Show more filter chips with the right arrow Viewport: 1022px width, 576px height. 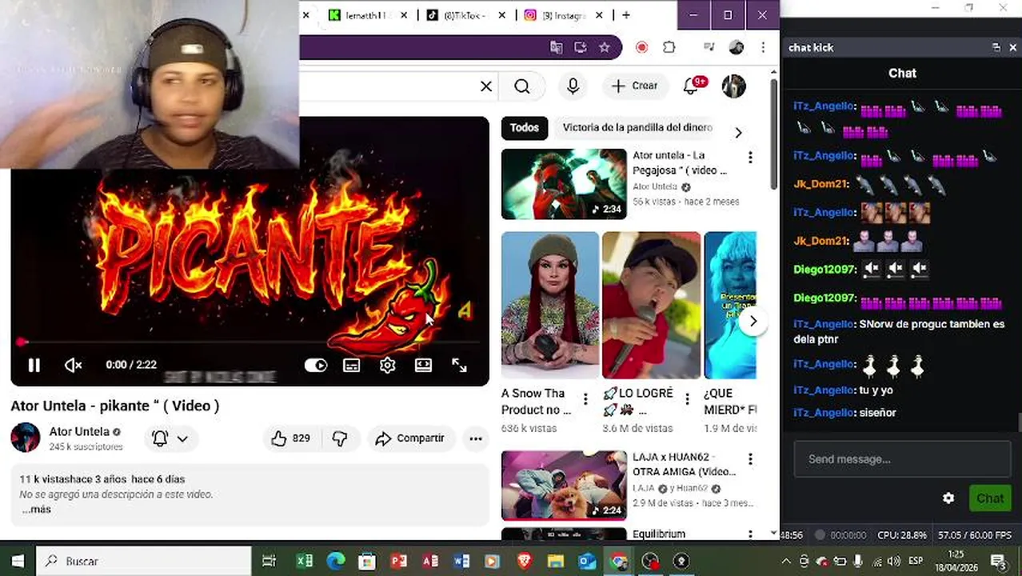pos(738,132)
